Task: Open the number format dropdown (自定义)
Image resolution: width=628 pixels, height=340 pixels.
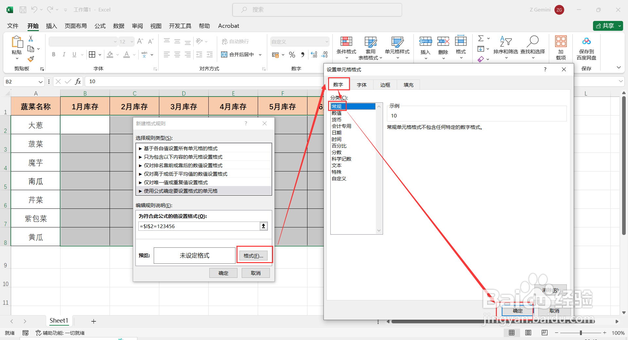Action: 326,42
